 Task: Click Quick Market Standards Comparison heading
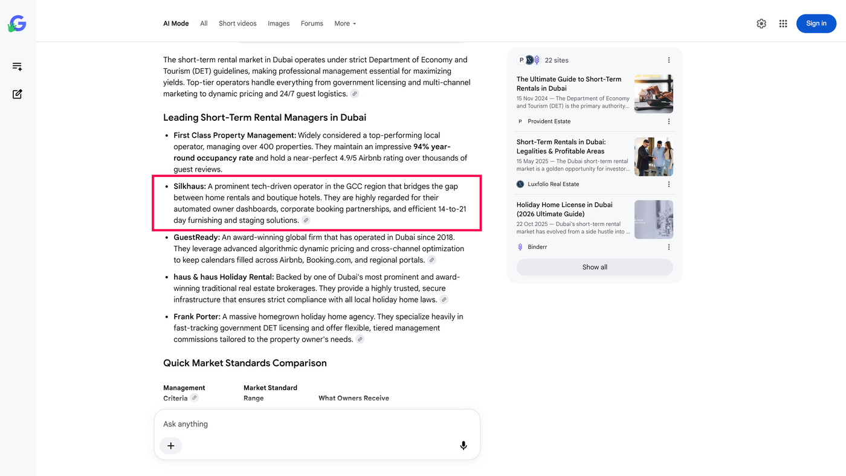pos(245,363)
